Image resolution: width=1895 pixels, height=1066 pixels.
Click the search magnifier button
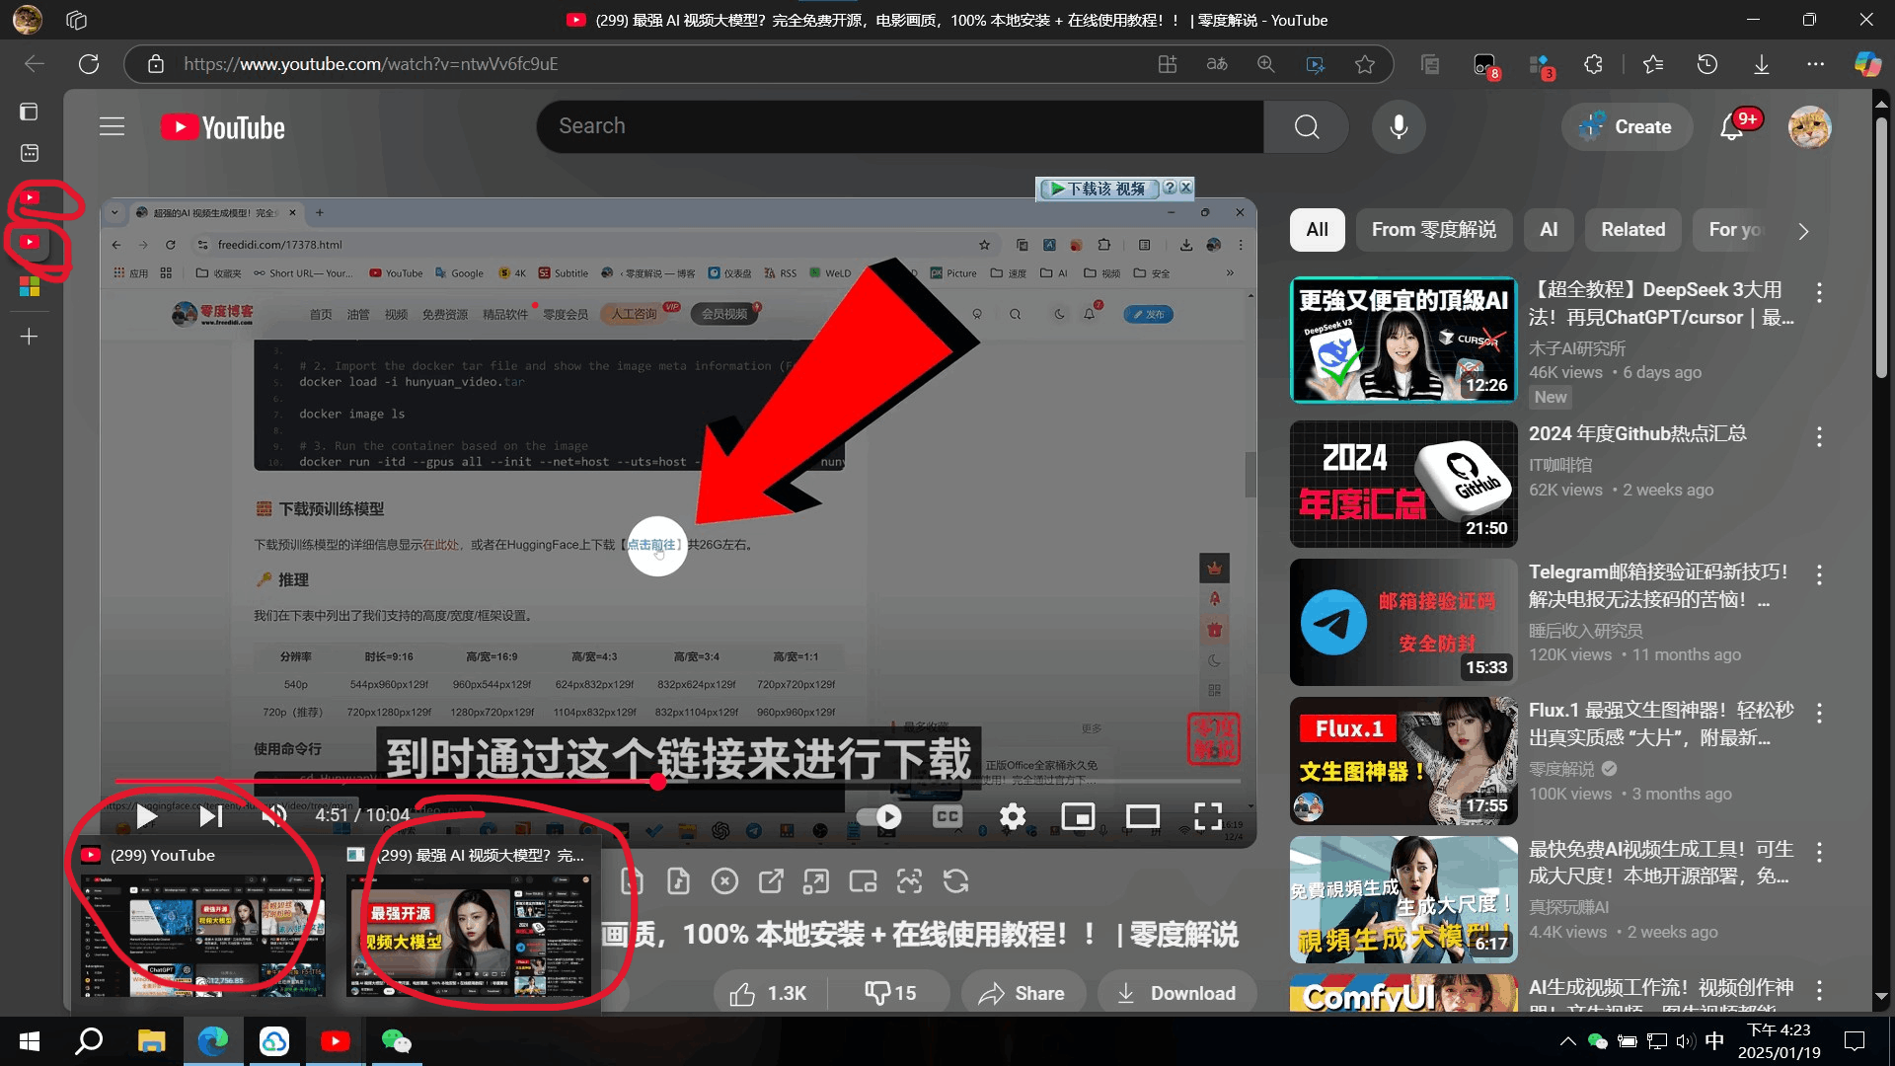[1307, 126]
